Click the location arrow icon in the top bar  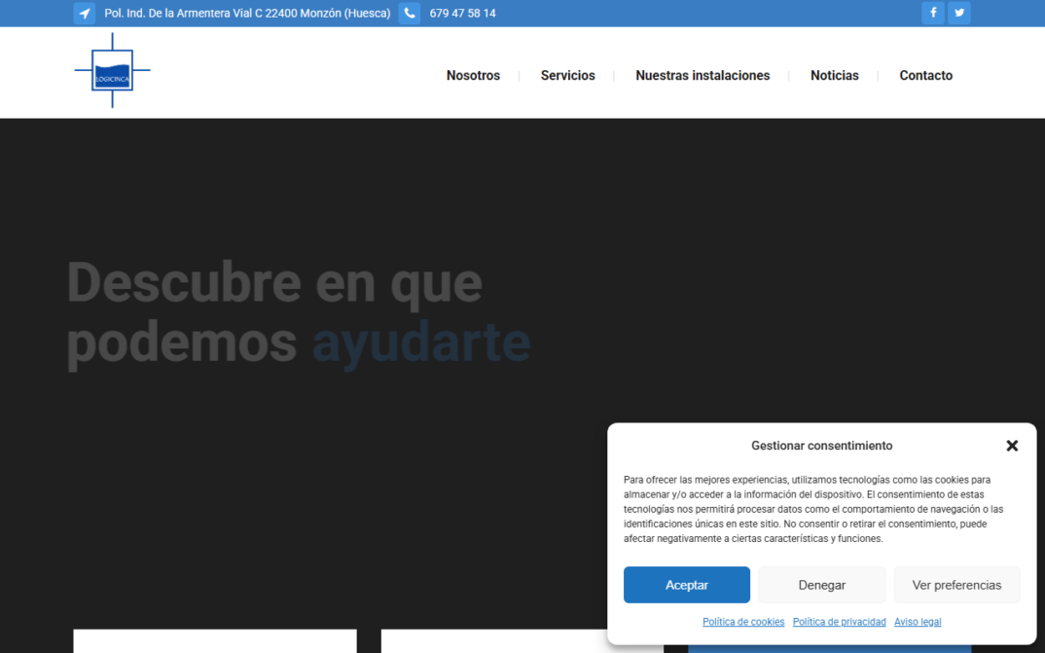[84, 14]
